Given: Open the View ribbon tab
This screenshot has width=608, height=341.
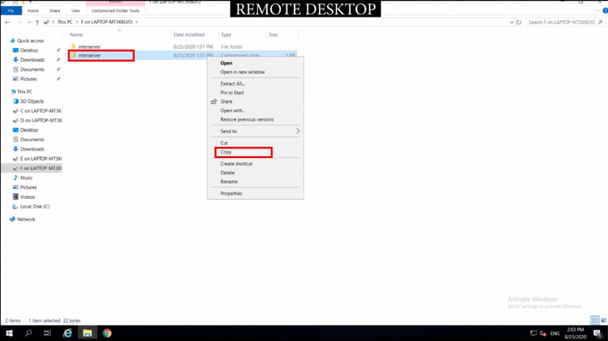Looking at the screenshot, I should click(x=75, y=11).
